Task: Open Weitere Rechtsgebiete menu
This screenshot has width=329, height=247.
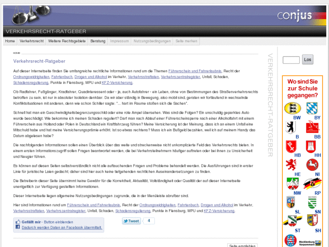Action: pyautogui.click(x=67, y=41)
